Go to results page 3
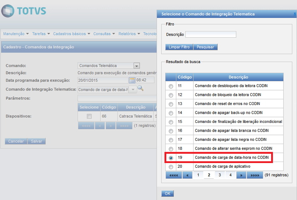 click(220, 175)
